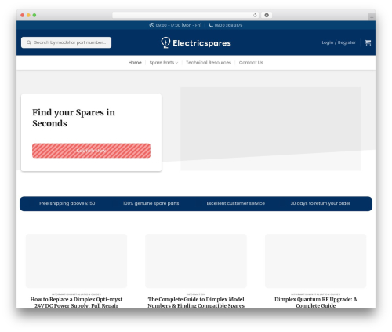Click 'Free shipping above £150' text
392x332 pixels.
(67, 203)
